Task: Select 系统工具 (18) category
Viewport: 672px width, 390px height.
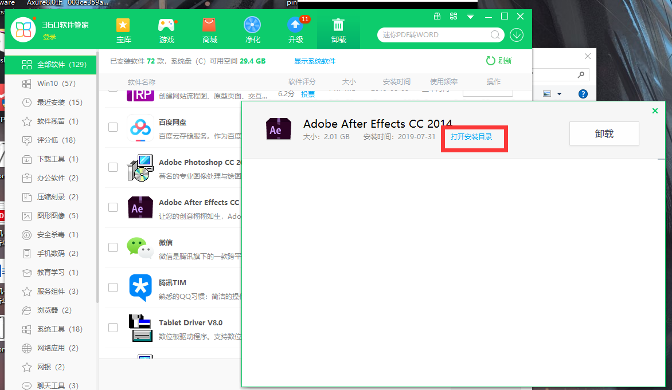Action: [50, 329]
